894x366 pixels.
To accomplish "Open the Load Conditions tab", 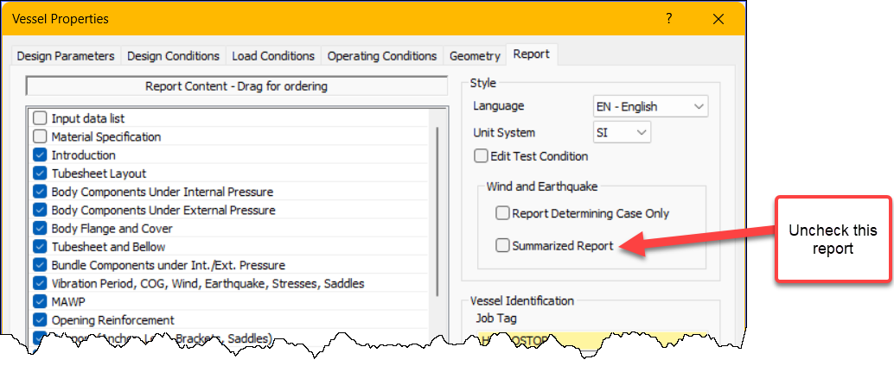I will (273, 56).
